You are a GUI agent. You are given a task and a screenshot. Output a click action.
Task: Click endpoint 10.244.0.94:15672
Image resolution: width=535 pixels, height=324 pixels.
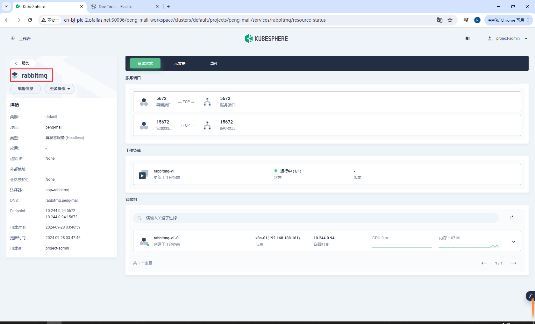(x=61, y=217)
